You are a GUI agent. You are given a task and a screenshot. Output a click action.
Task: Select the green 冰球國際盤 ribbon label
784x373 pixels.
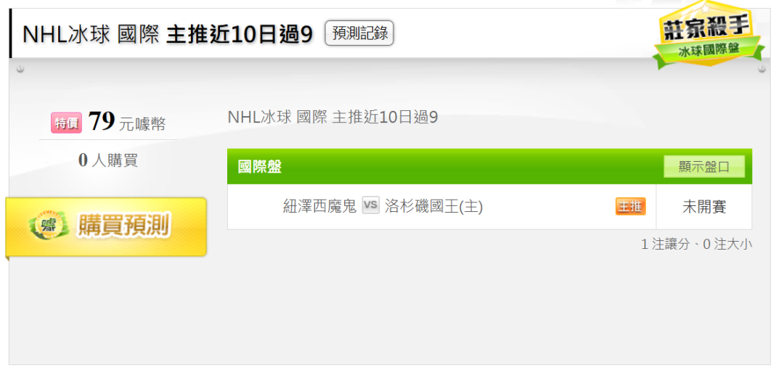point(709,50)
